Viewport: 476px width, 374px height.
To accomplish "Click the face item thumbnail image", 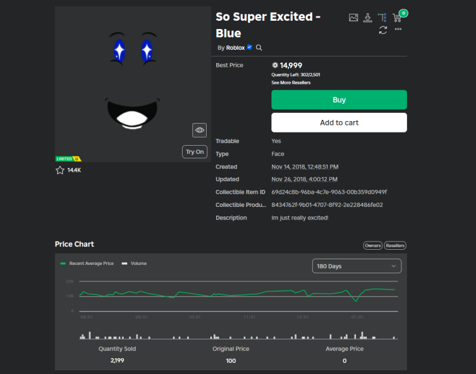I will 133,84.
